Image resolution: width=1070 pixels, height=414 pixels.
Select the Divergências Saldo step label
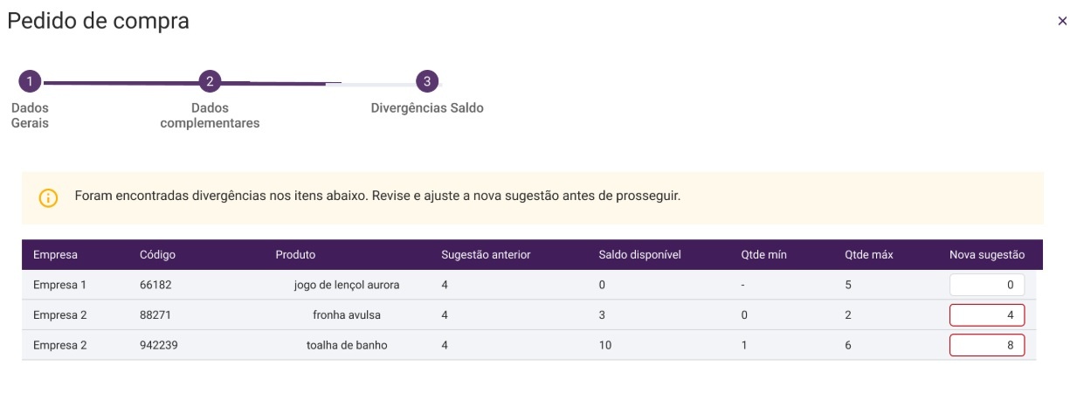point(427,108)
